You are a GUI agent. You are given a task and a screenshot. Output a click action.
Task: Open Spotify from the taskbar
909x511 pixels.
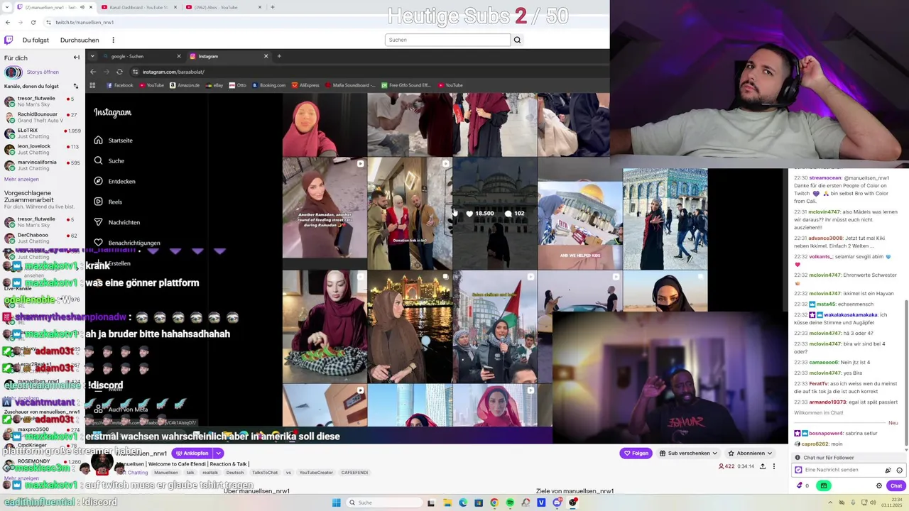pyautogui.click(x=510, y=502)
